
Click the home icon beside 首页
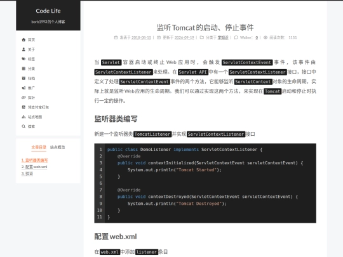(x=24, y=39)
